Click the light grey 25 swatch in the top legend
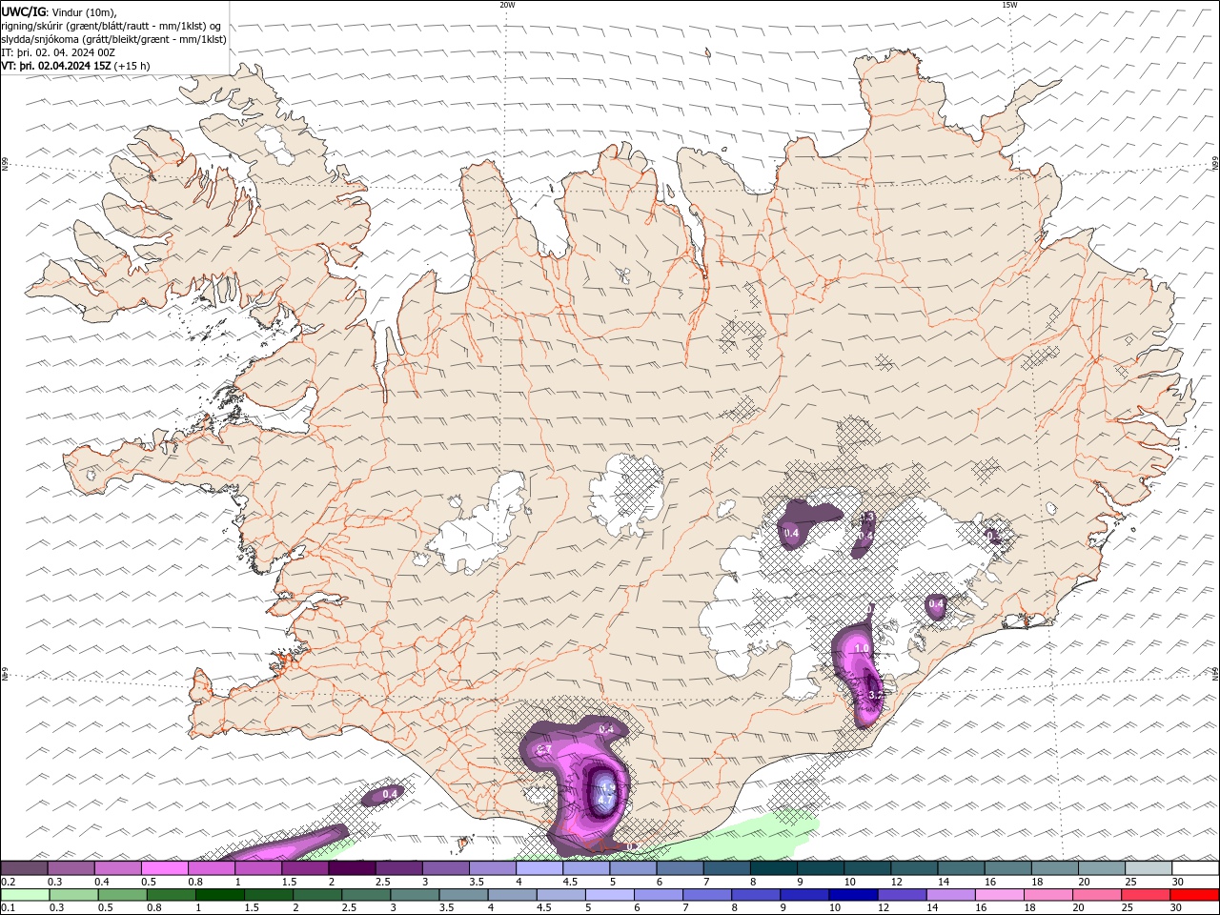The width and height of the screenshot is (1220, 915). [1148, 868]
